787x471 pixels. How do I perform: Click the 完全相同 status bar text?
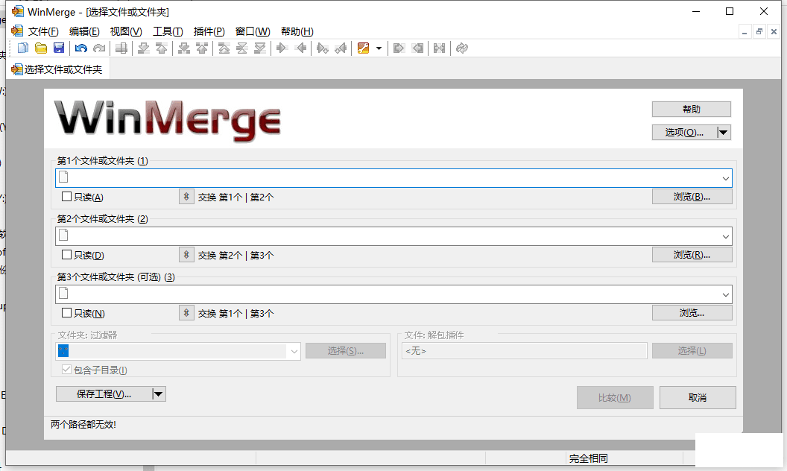coord(588,458)
